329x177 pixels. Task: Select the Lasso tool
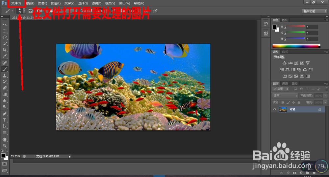click(5, 37)
